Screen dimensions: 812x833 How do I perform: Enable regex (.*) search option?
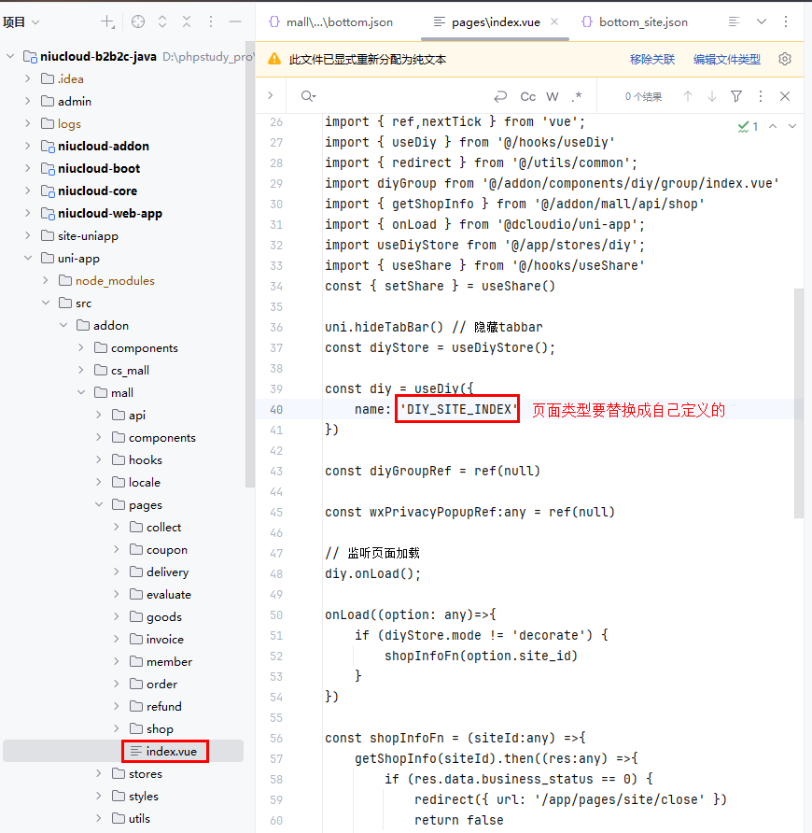(577, 96)
